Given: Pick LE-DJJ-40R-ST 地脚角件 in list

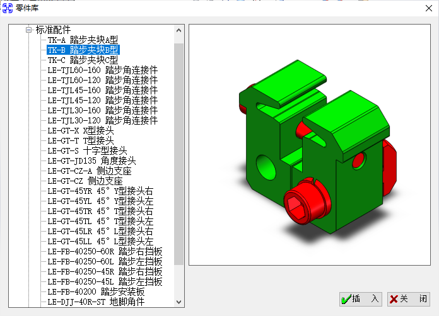Looking at the screenshot, I should click(x=96, y=302).
